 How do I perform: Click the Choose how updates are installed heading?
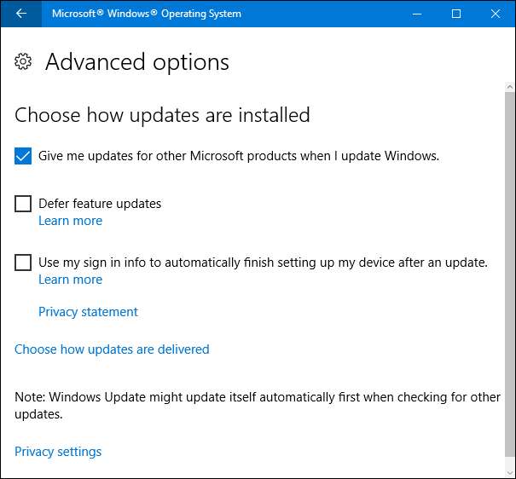(x=162, y=115)
